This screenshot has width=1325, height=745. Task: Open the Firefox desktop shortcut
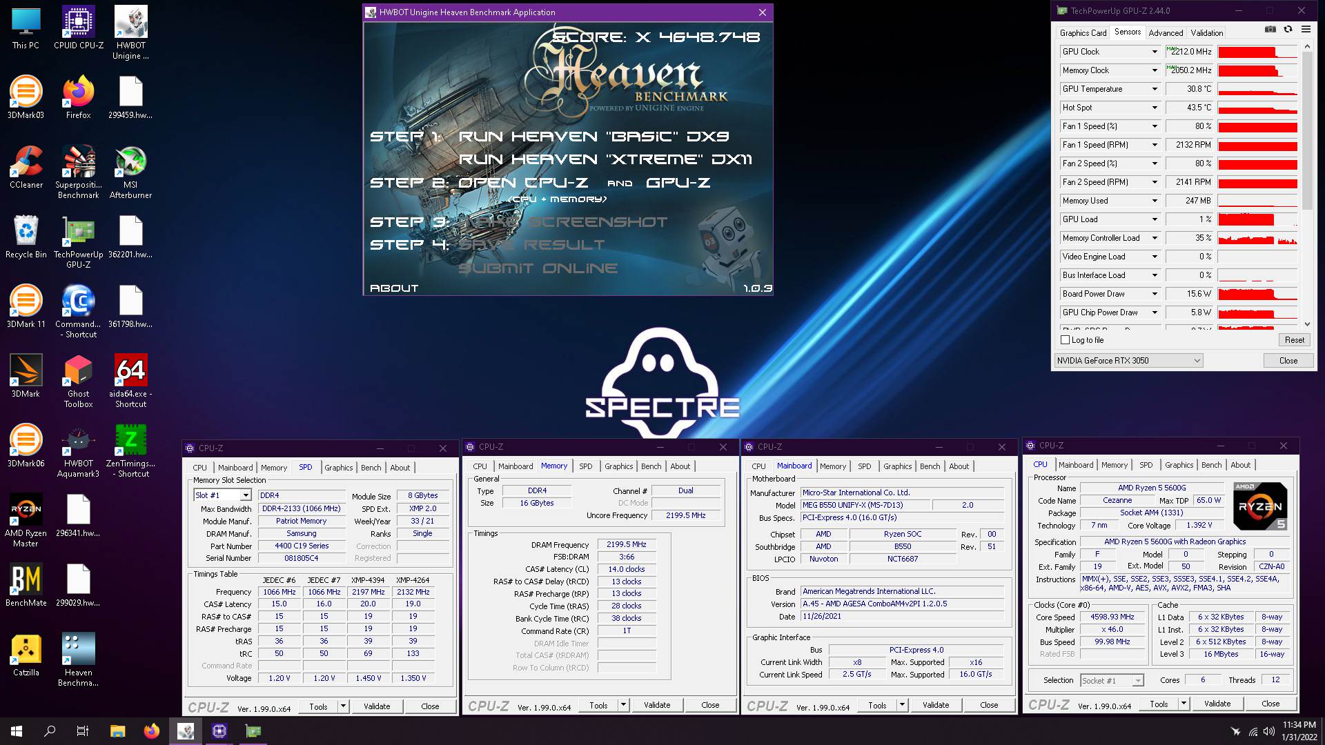[79, 97]
